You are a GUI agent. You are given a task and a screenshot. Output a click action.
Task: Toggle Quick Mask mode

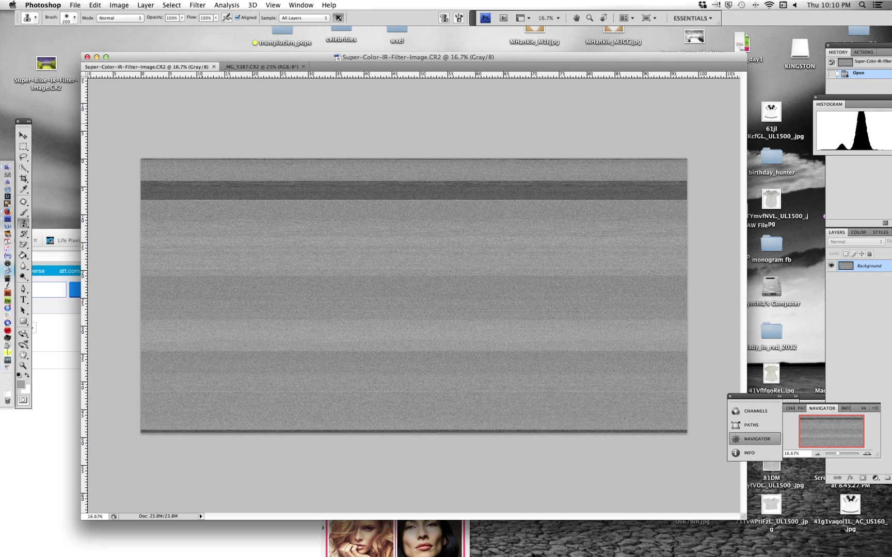pyautogui.click(x=23, y=400)
